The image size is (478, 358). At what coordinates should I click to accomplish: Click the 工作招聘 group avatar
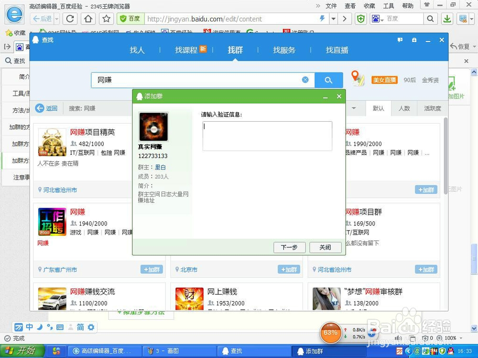point(52,222)
